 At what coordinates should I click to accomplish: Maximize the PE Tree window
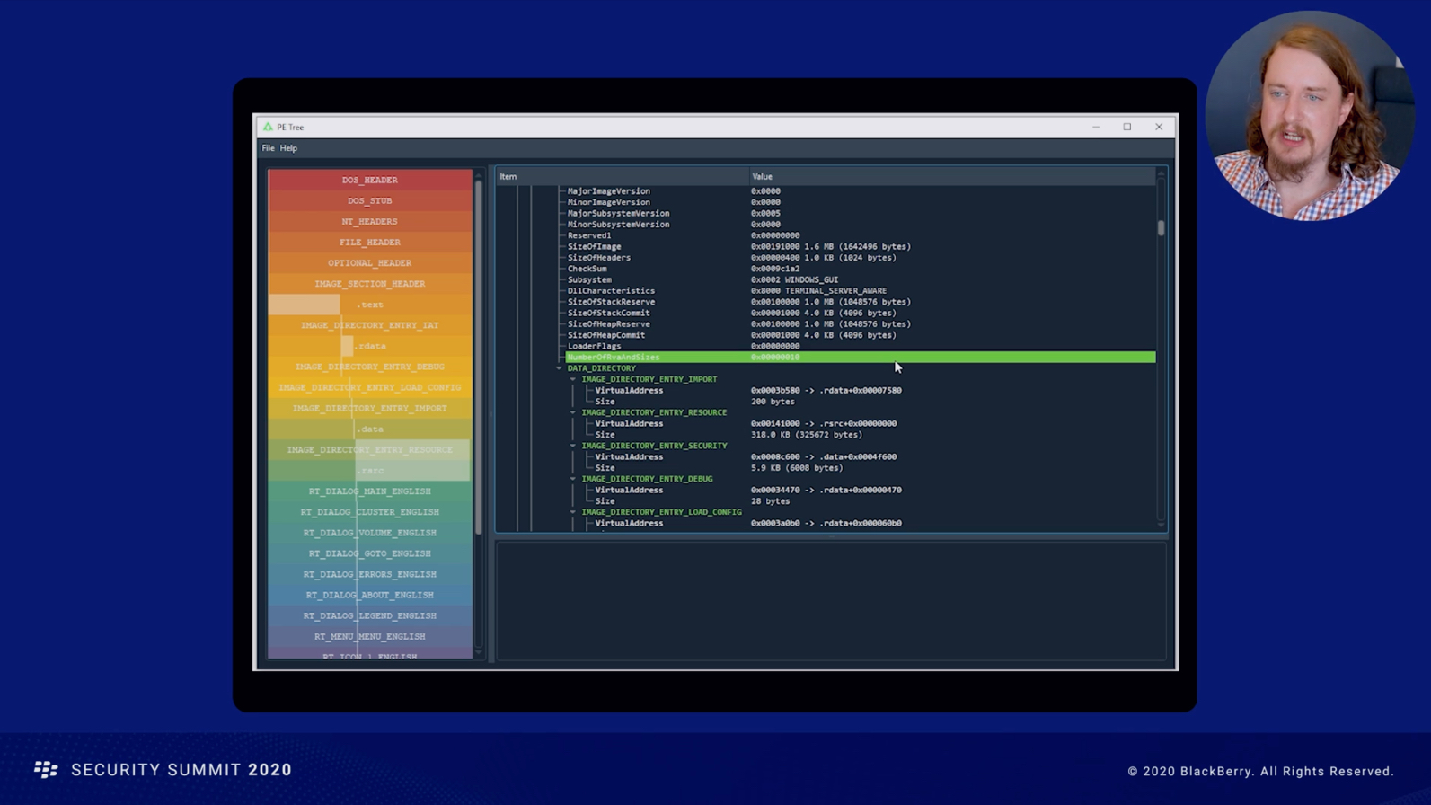tap(1127, 128)
